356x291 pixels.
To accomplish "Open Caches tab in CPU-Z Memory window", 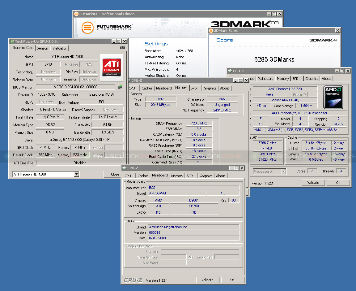I will [x=147, y=88].
